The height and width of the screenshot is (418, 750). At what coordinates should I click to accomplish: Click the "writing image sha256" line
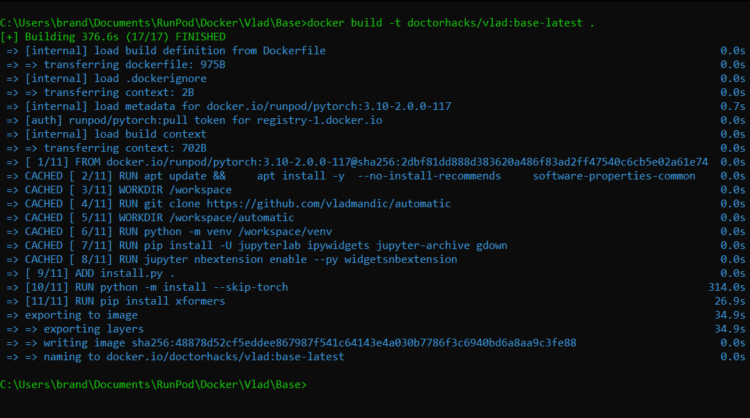point(309,343)
